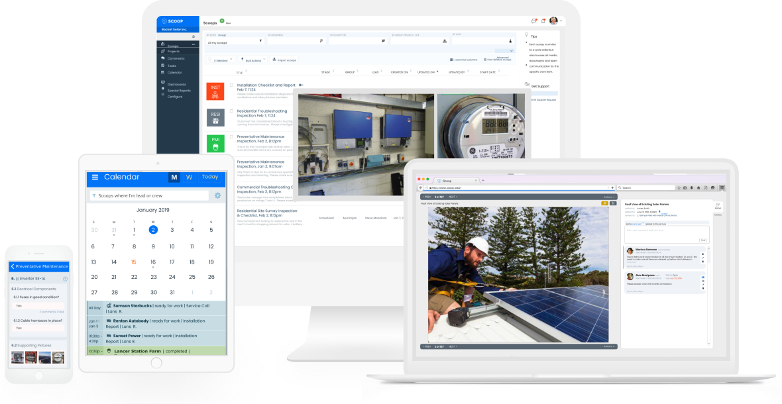
Task: Click the Search box in laptop browser
Action: tap(645, 188)
